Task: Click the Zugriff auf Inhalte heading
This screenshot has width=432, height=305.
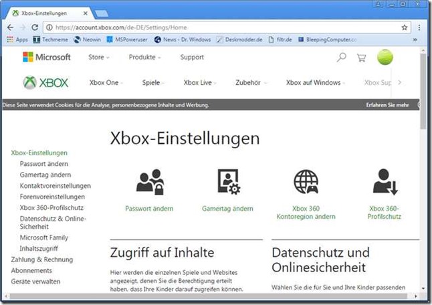Action: click(x=162, y=253)
